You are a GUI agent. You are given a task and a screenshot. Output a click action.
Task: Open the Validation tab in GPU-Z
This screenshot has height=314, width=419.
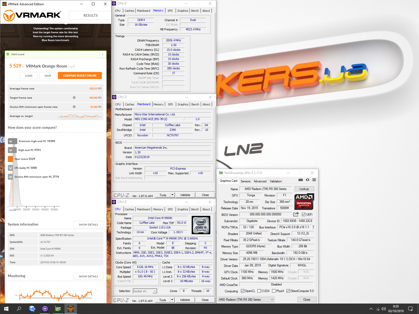click(275, 181)
